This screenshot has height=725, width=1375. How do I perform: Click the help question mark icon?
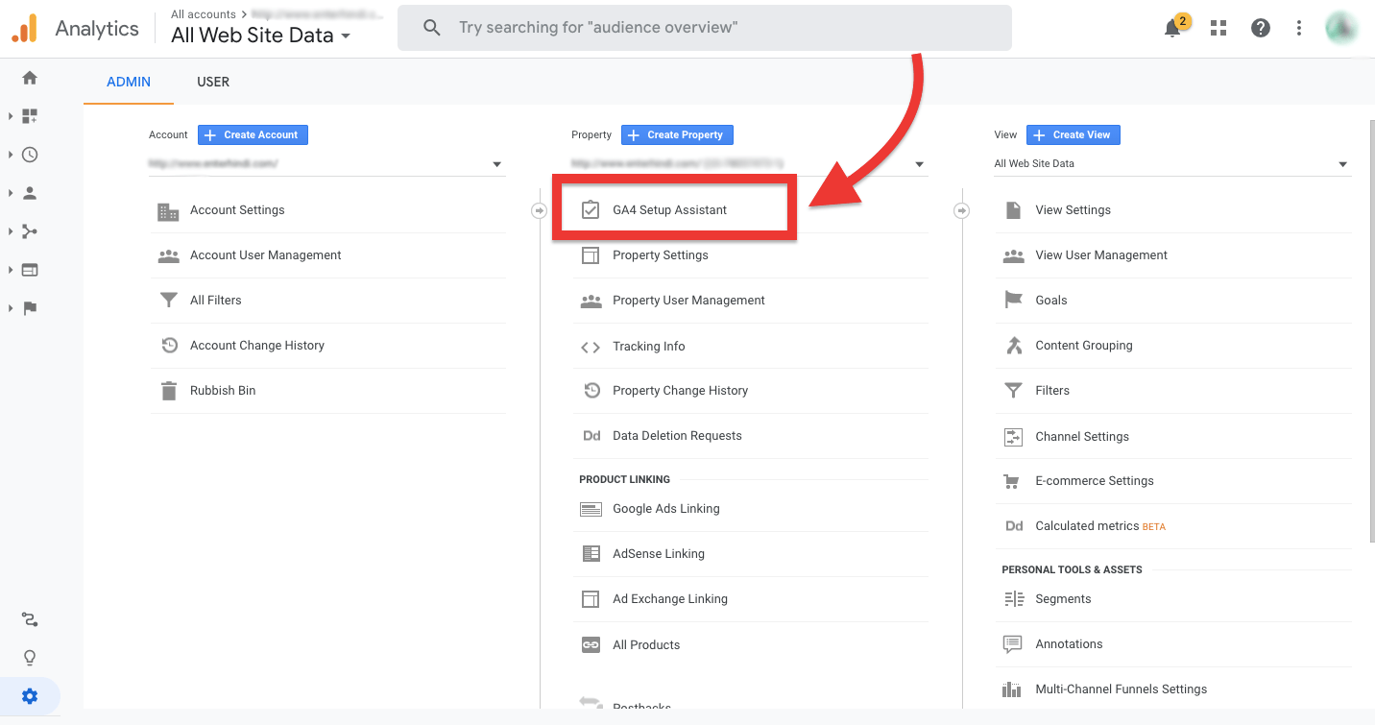1261,28
